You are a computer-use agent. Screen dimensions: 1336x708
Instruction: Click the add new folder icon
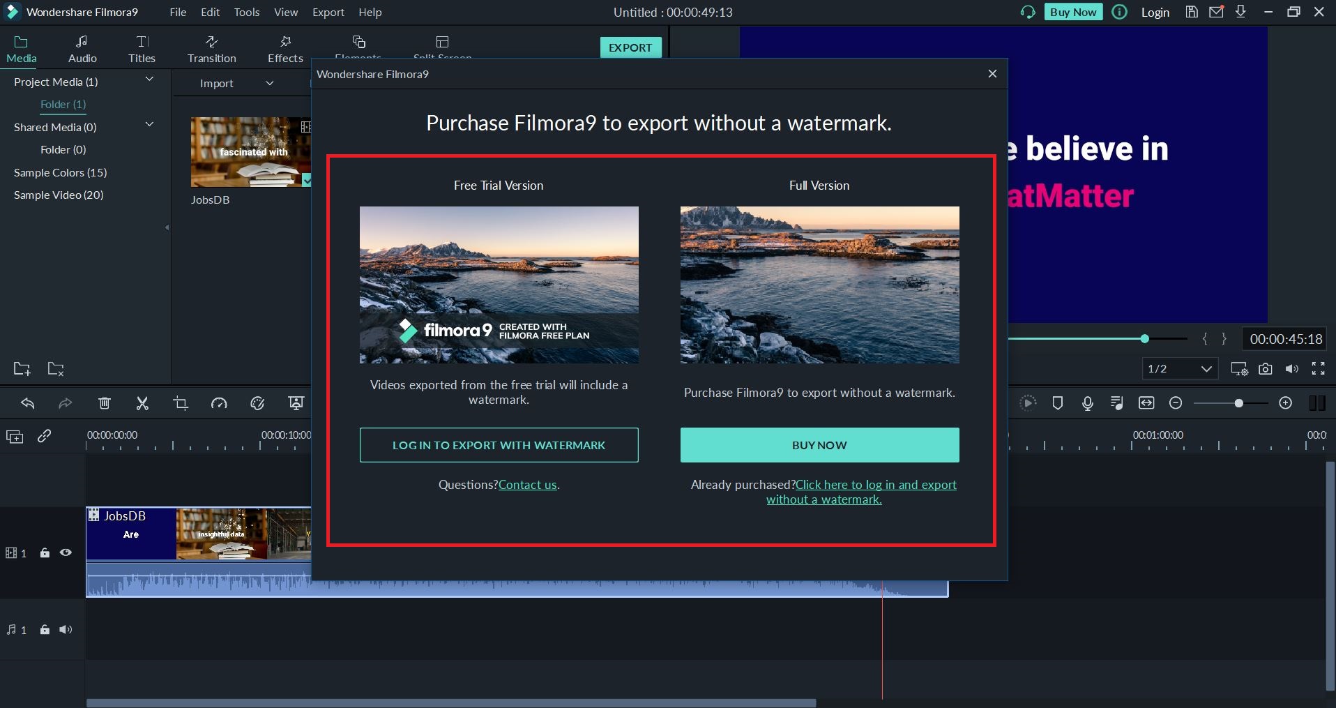tap(22, 368)
